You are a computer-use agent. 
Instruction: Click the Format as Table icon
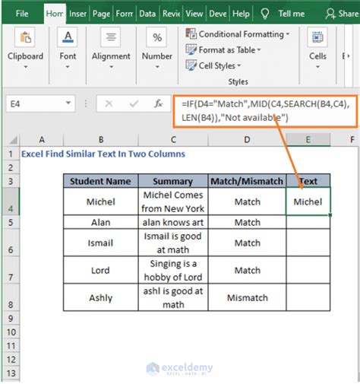point(191,49)
